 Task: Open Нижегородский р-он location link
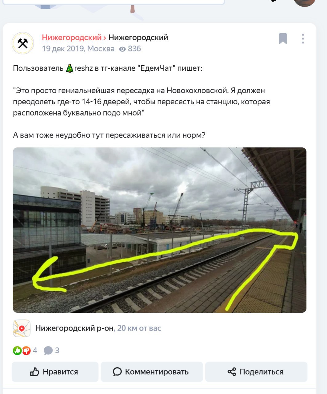point(74,328)
